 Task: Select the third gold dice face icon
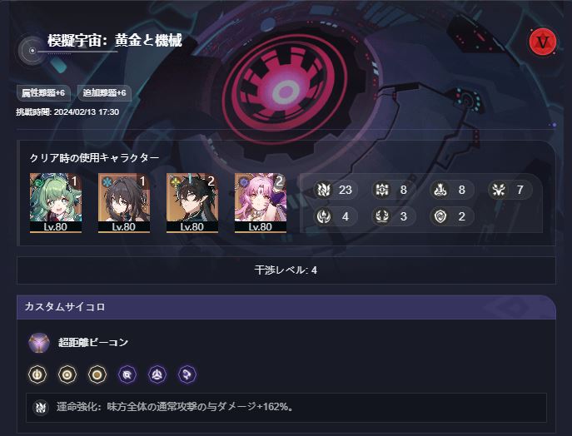click(97, 374)
